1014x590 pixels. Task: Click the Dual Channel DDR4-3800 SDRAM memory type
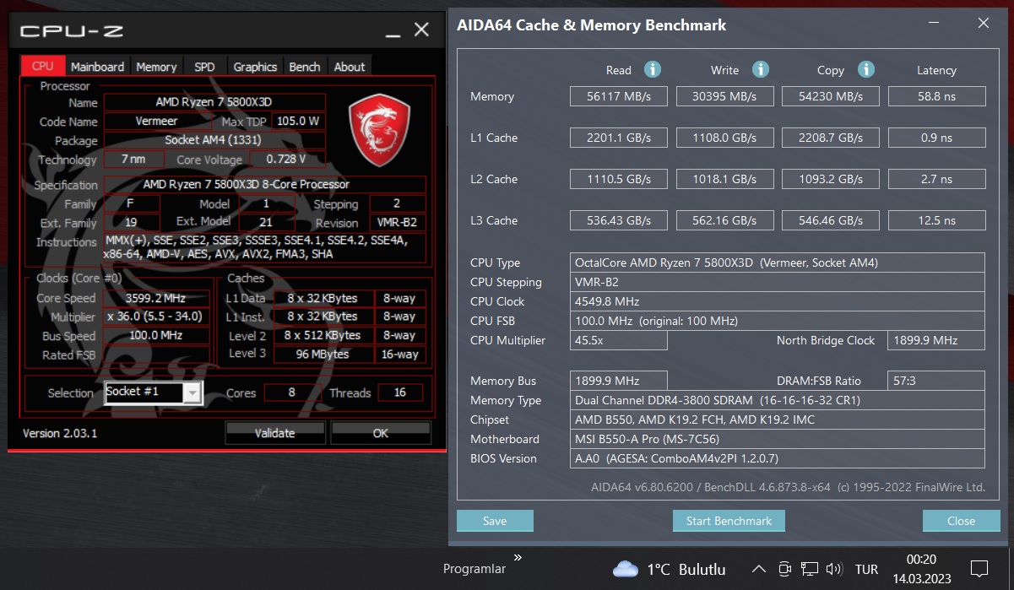tap(778, 400)
